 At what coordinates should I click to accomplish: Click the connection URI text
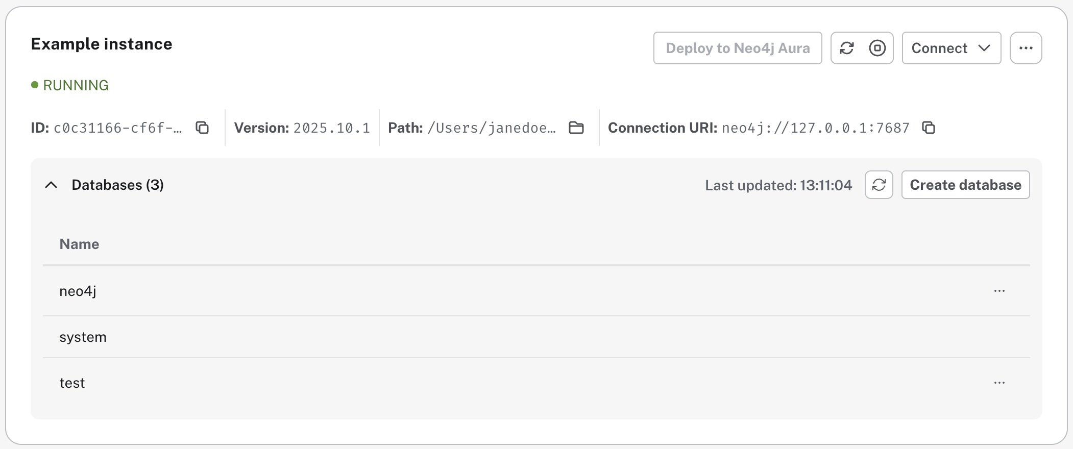coord(815,128)
